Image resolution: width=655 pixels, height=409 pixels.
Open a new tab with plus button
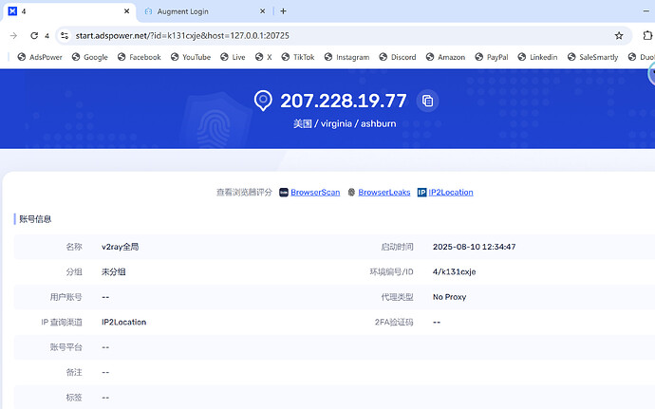(x=283, y=11)
